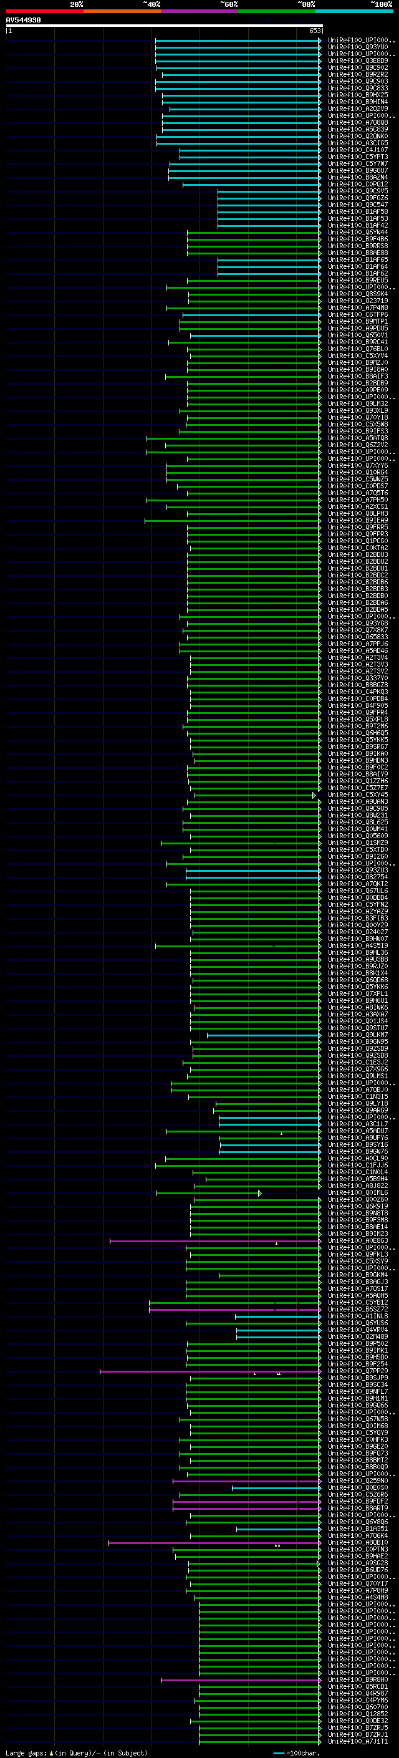Open the UniRef100_C4J107 entry
This screenshot has height=1758, width=399.
pos(358,150)
